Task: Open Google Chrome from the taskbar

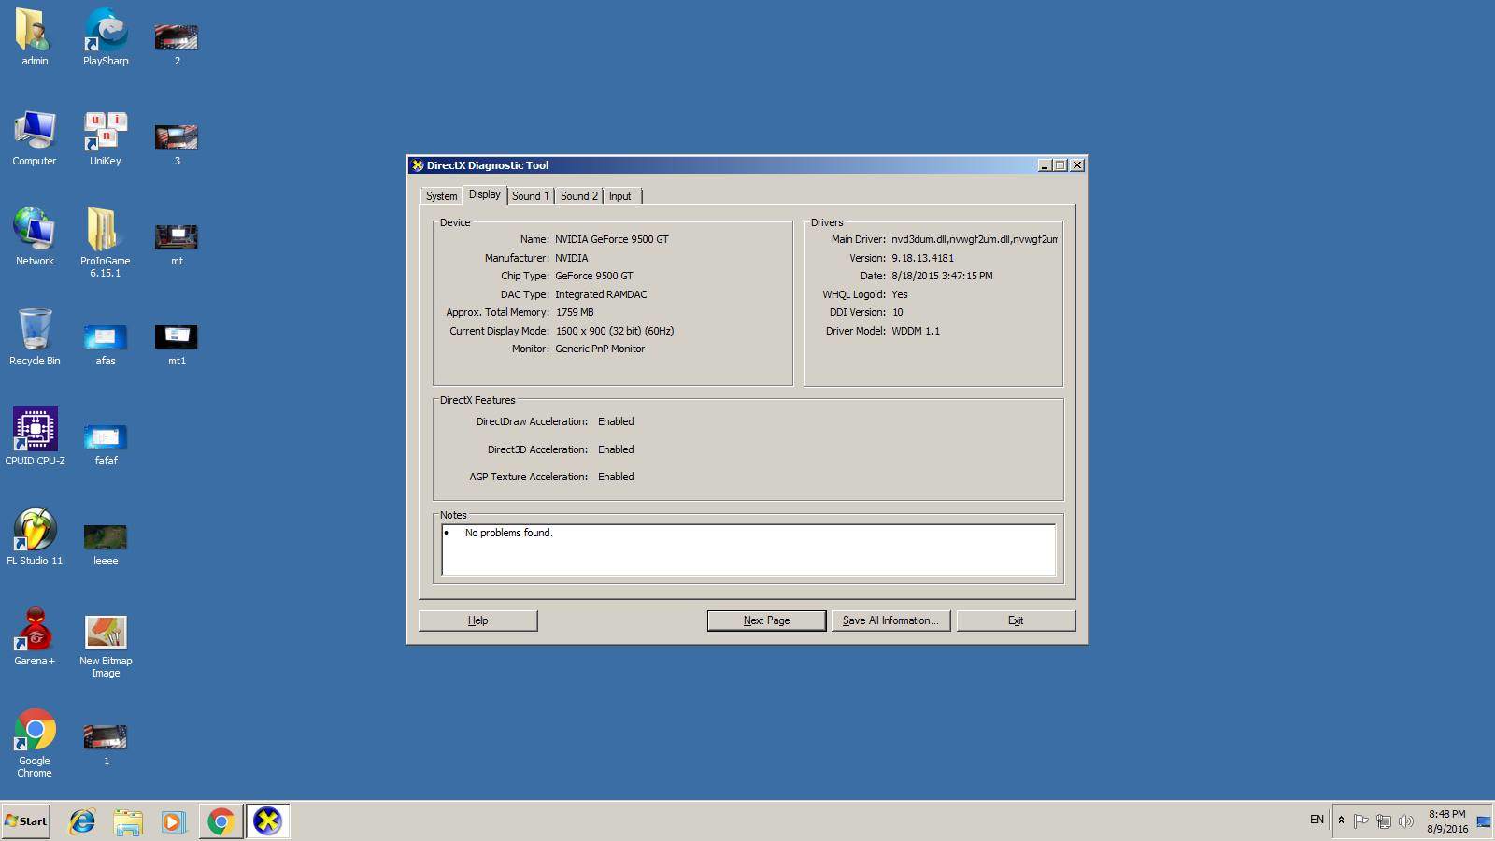Action: tap(221, 821)
